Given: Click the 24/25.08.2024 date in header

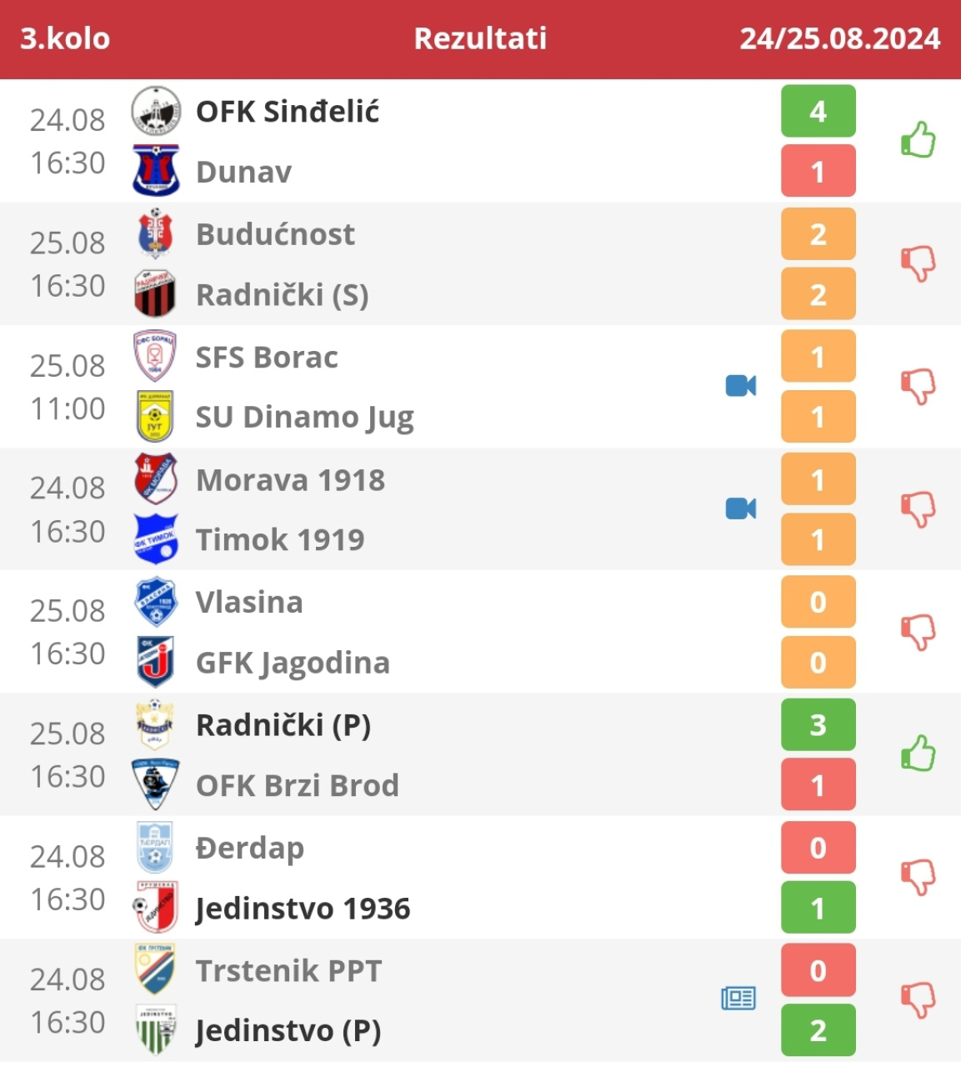Looking at the screenshot, I should [839, 38].
